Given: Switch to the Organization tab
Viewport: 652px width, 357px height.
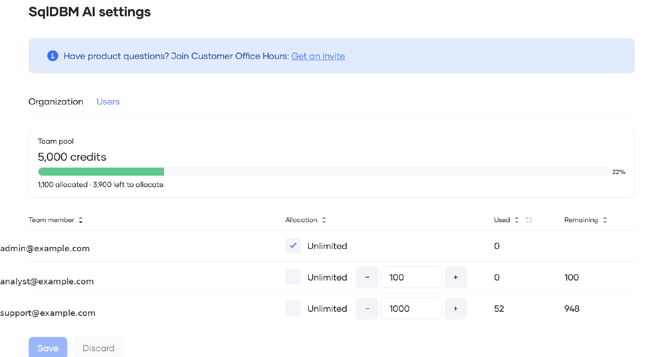Looking at the screenshot, I should 56,102.
